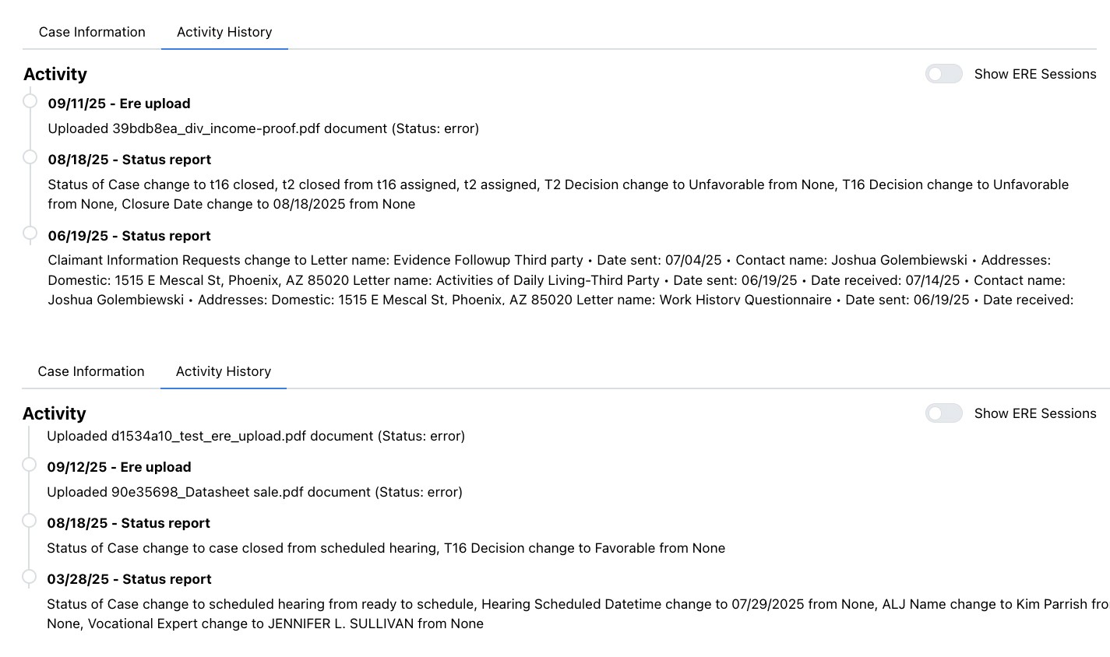Click the Activity heading in the top panel
Screen dimensions: 1110x657
click(x=55, y=74)
